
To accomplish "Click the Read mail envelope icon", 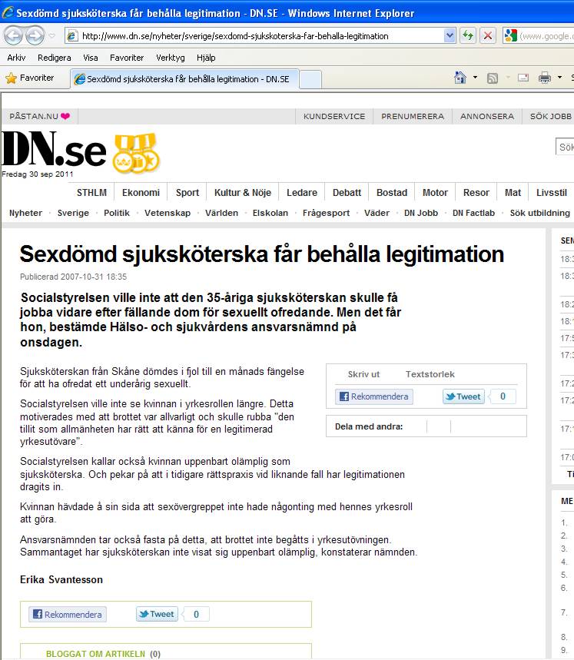I will click(523, 78).
